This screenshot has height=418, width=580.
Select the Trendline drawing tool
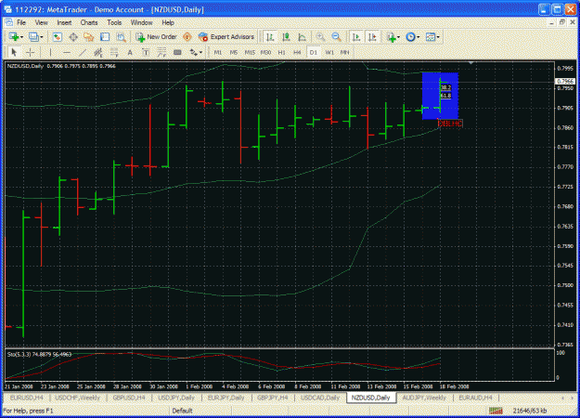pos(82,53)
